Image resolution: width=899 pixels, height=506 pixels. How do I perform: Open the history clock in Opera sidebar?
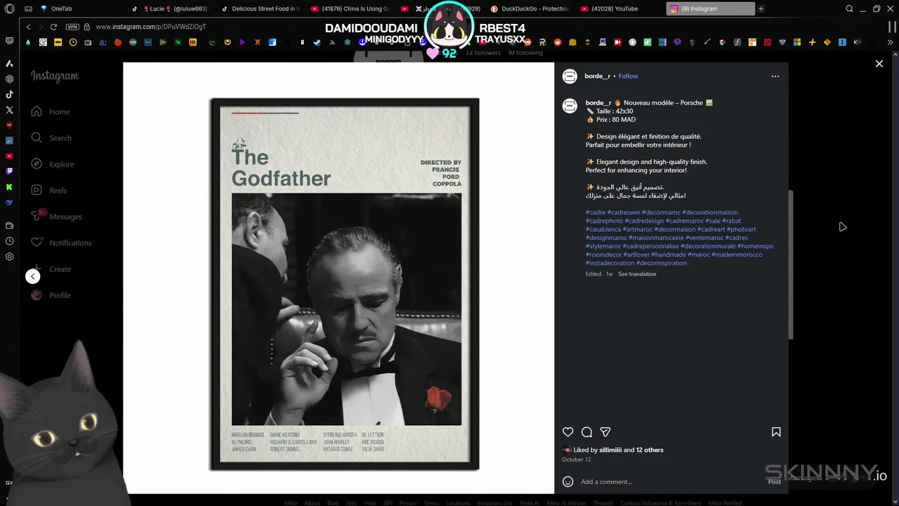(x=9, y=241)
